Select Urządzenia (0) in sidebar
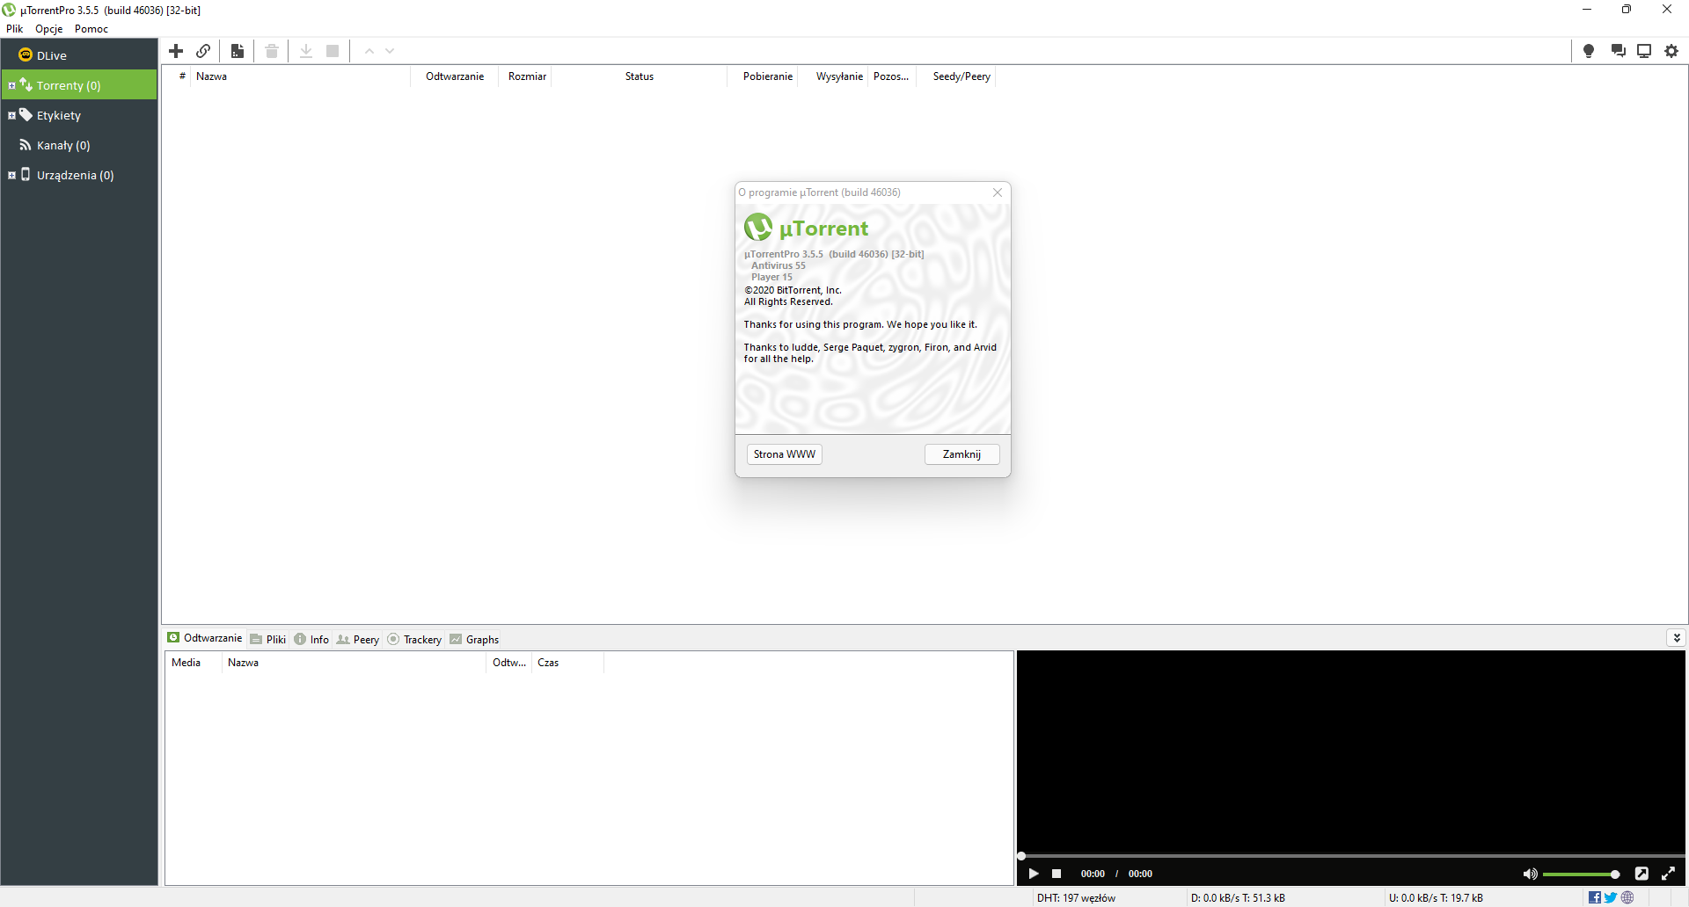The width and height of the screenshot is (1689, 907). 79,175
